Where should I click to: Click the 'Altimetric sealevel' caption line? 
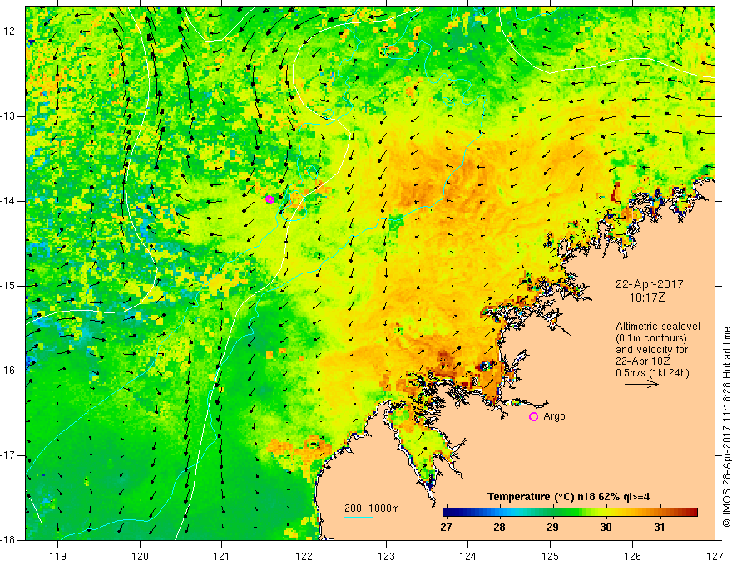658,327
